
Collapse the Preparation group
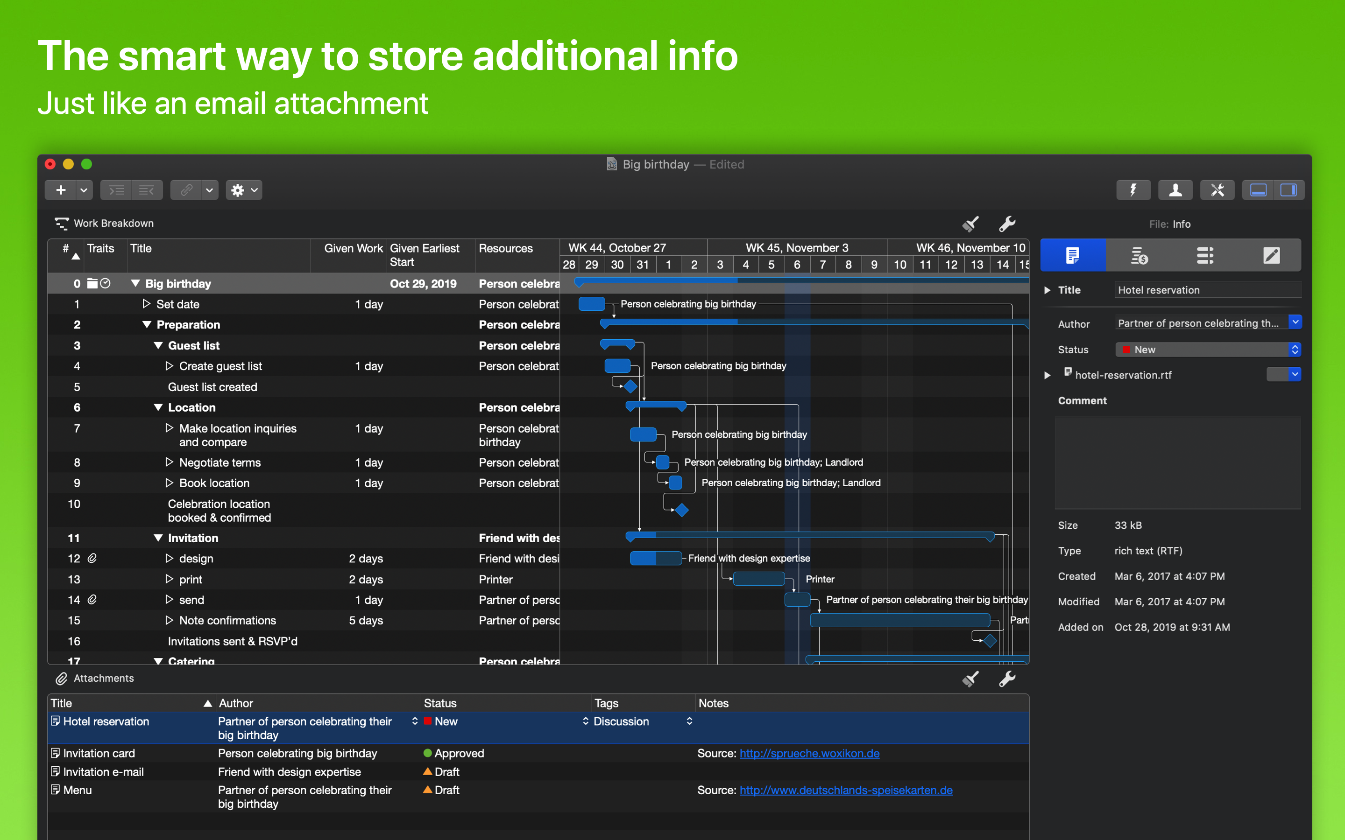click(147, 325)
